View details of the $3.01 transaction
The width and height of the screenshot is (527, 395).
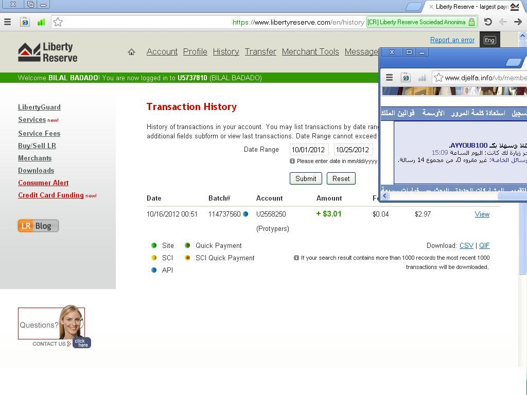click(482, 214)
